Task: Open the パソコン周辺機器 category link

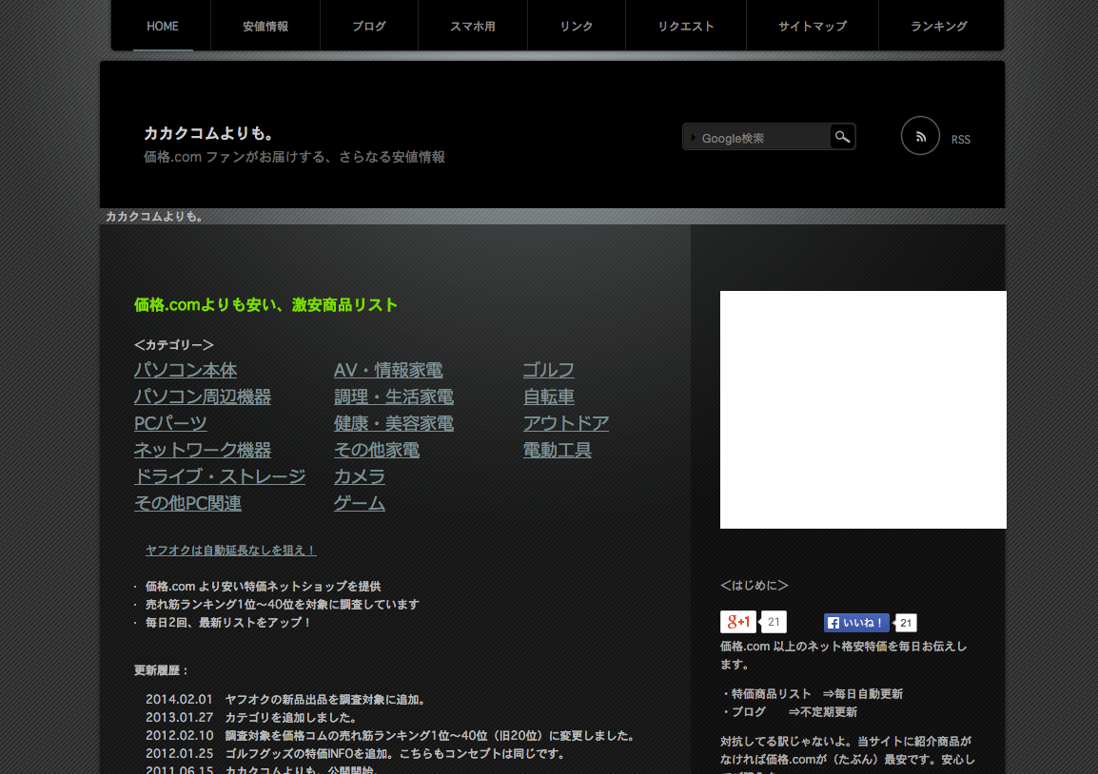Action: 203,397
